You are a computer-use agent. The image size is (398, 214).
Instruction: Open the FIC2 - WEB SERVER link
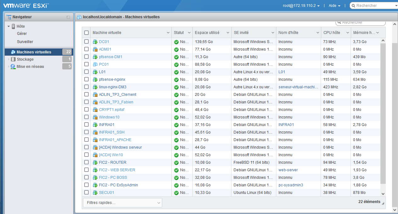[x=117, y=170]
